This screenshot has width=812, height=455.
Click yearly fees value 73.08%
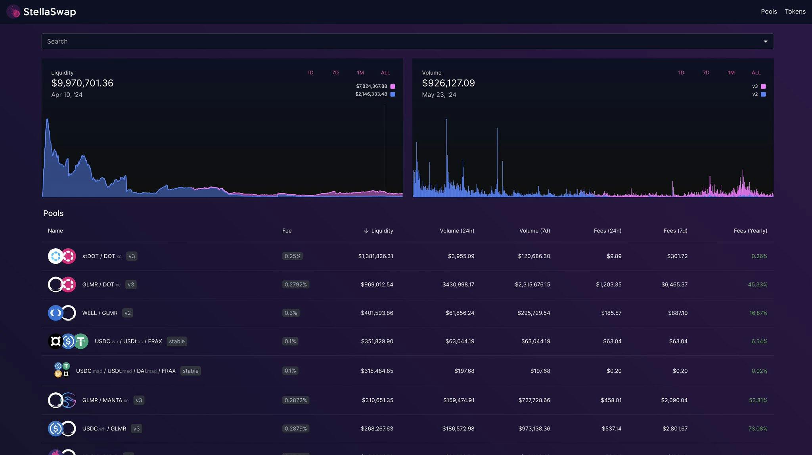point(758,428)
